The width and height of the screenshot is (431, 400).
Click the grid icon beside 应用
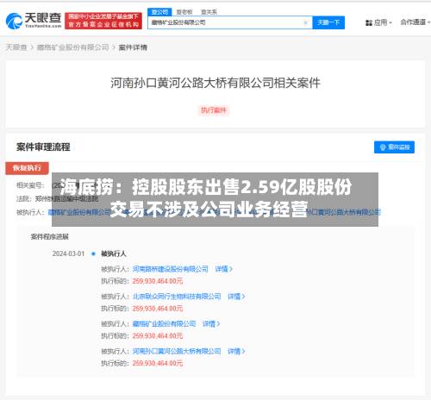click(x=369, y=22)
